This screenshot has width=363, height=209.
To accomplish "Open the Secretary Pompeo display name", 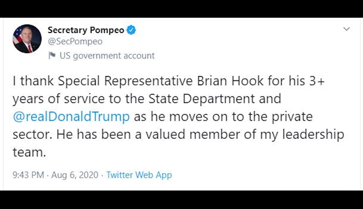I will pos(86,30).
